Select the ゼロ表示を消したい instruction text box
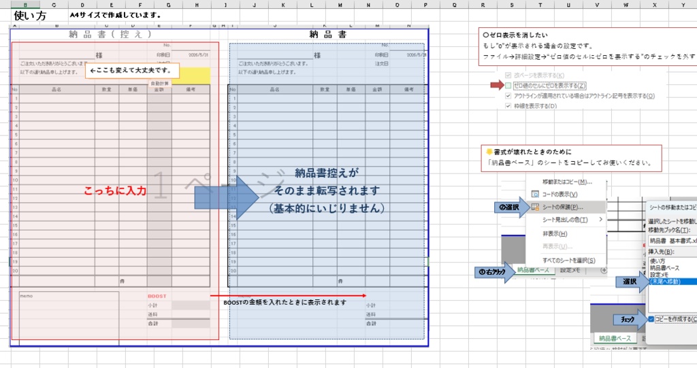697x368 pixels. (x=587, y=46)
